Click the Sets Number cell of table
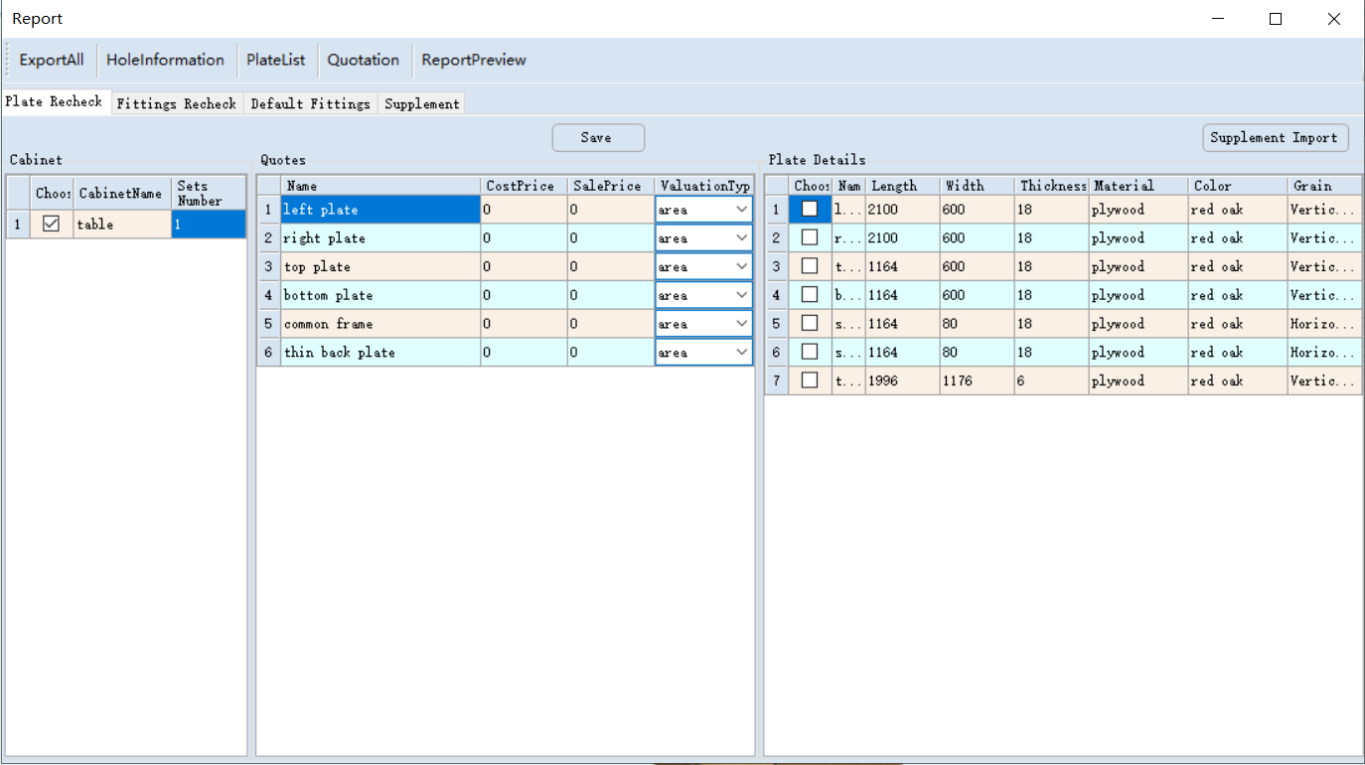Viewport: 1365px width, 765px height. [209, 225]
